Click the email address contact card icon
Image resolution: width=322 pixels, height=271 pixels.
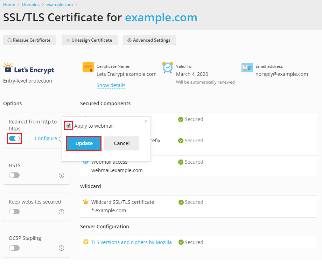[x=247, y=67]
